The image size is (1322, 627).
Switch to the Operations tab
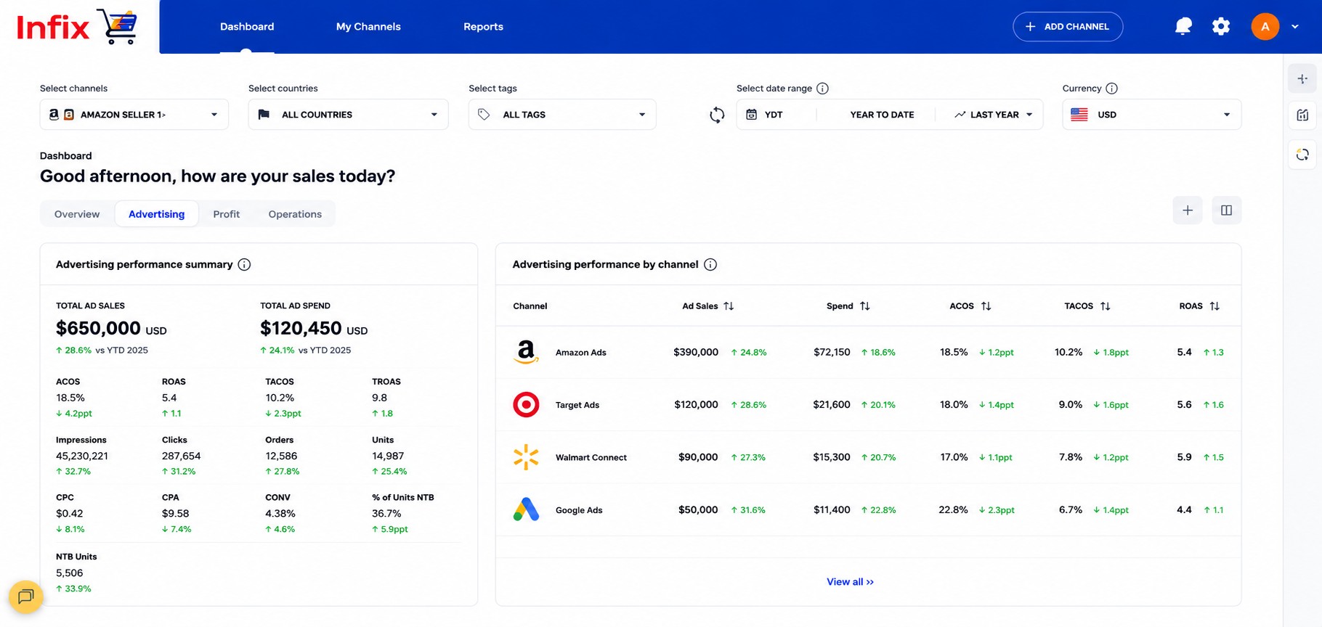click(x=295, y=214)
